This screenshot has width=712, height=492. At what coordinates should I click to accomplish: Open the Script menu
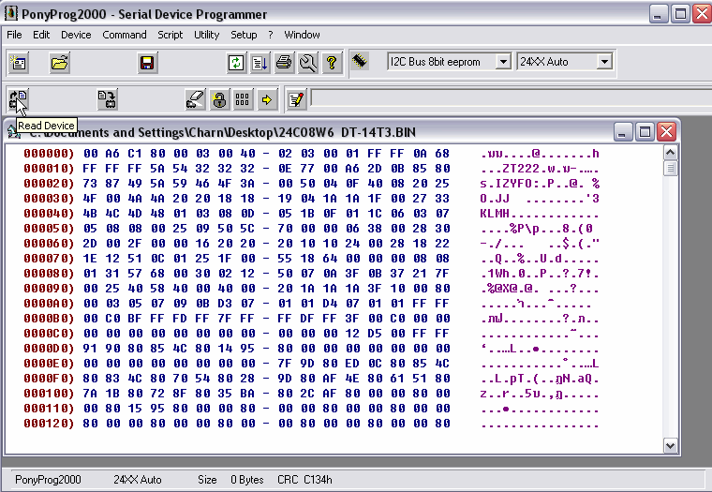pyautogui.click(x=170, y=35)
